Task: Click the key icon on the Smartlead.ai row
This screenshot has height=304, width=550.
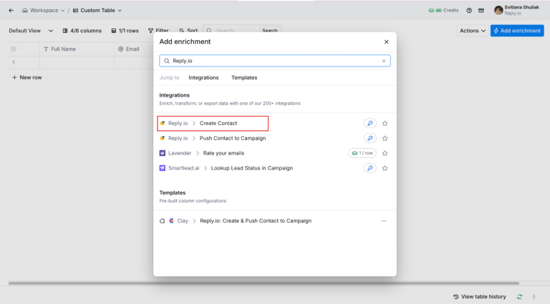Action: (x=370, y=168)
